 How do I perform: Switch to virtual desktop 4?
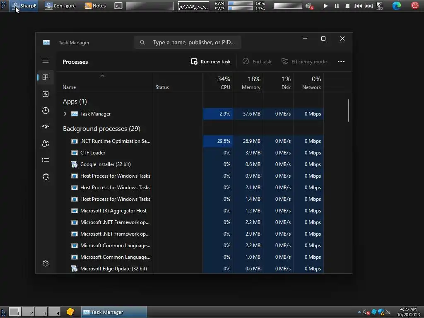click(x=55, y=312)
